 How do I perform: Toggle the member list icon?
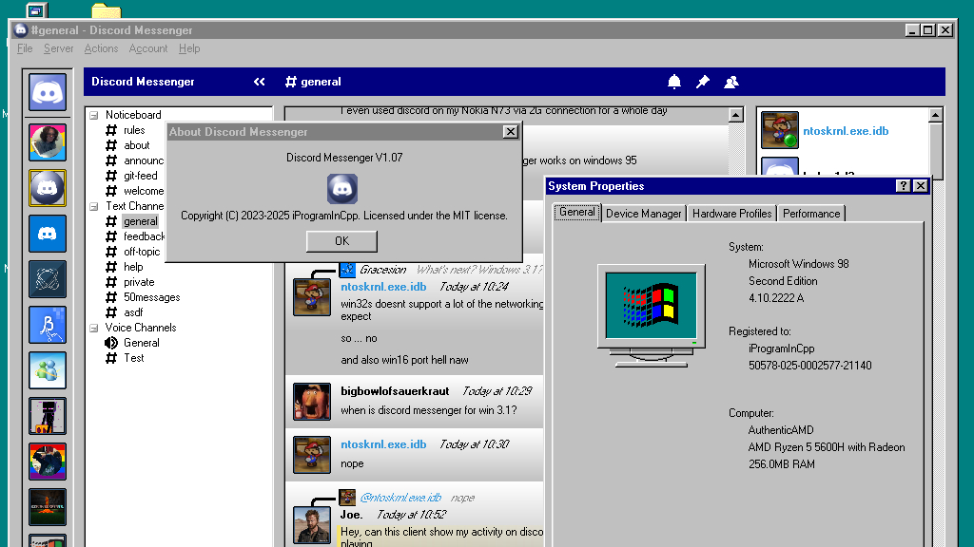pyautogui.click(x=731, y=82)
